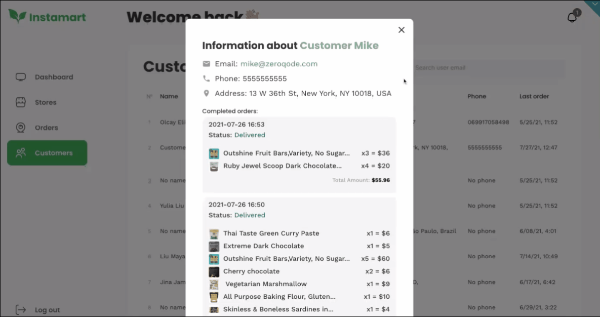Click the Vegetarian Marshmallow item name

tap(266, 284)
